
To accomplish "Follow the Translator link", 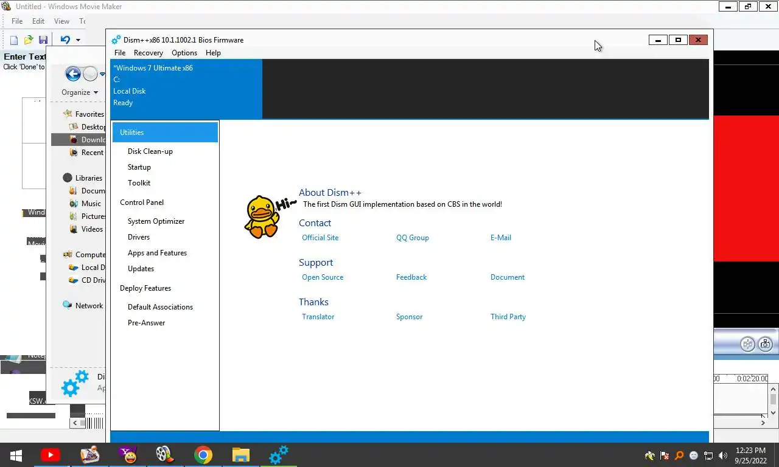I will coord(318,317).
